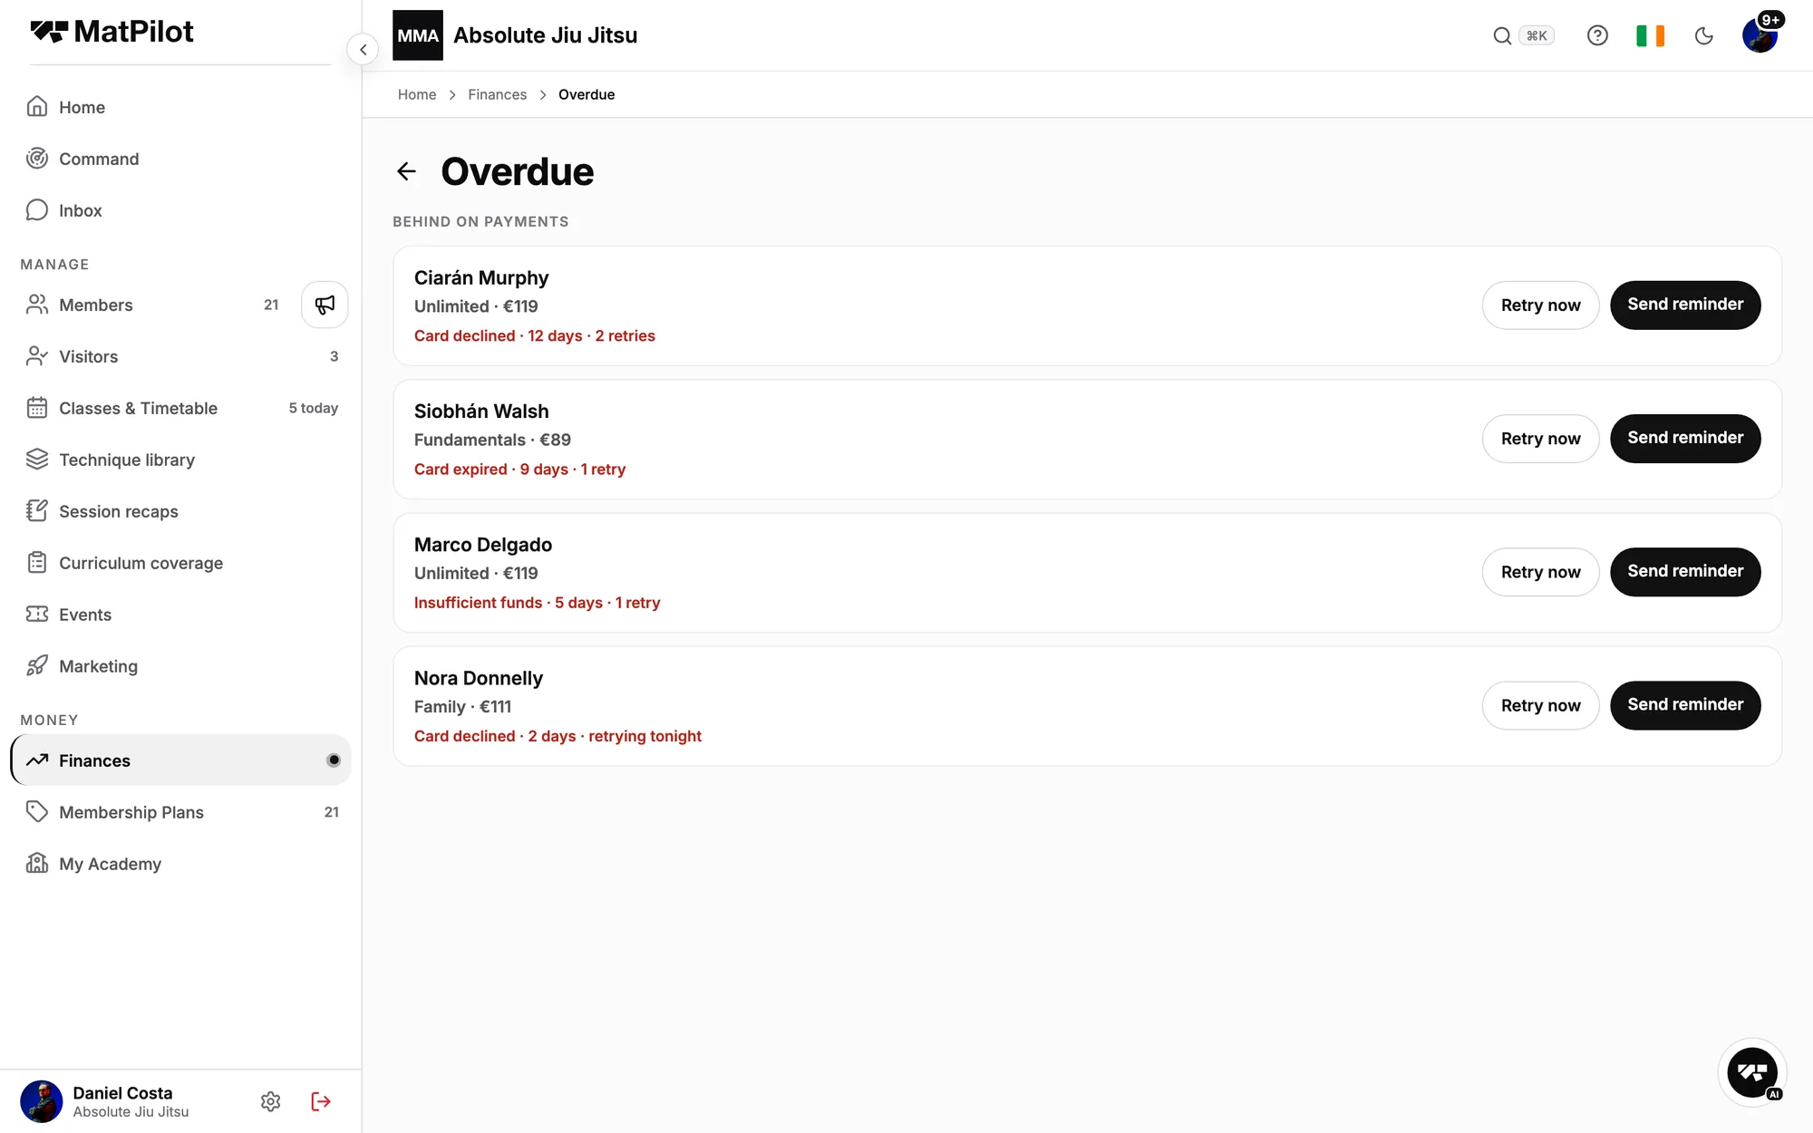The height and width of the screenshot is (1133, 1813).
Task: Send reminder to Ciarán Murphy
Action: pos(1685,305)
